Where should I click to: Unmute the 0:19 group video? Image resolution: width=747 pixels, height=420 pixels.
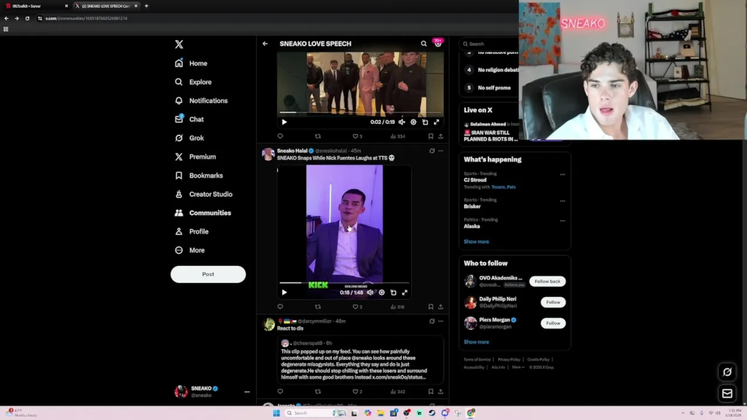coord(402,122)
